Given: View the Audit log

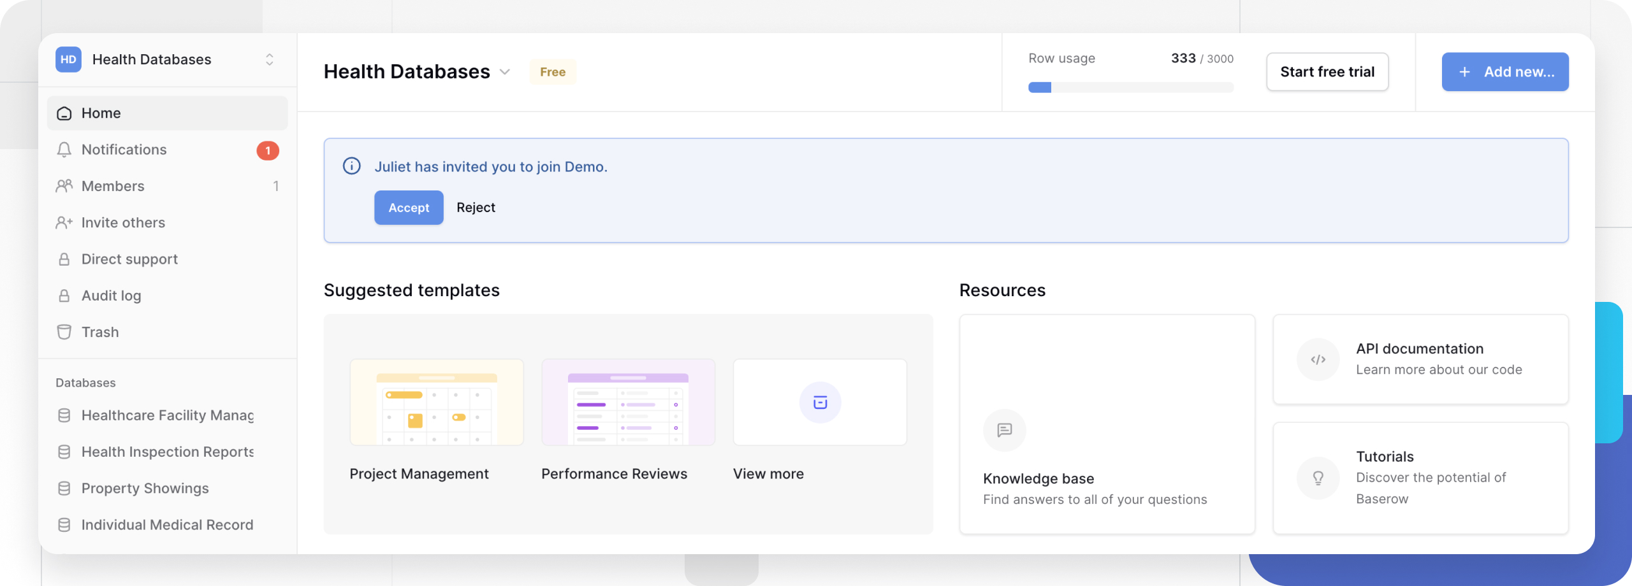Looking at the screenshot, I should click(110, 295).
